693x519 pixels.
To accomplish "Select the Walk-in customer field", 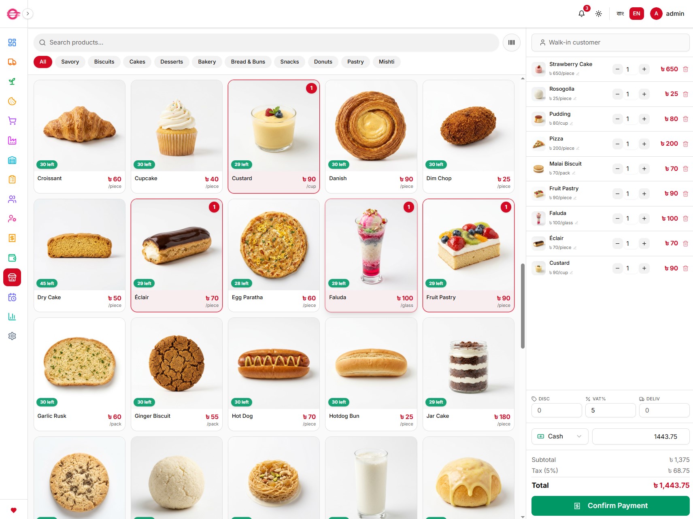I will (x=610, y=43).
